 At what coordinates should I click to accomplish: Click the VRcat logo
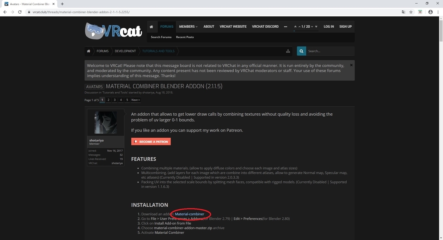113,31
